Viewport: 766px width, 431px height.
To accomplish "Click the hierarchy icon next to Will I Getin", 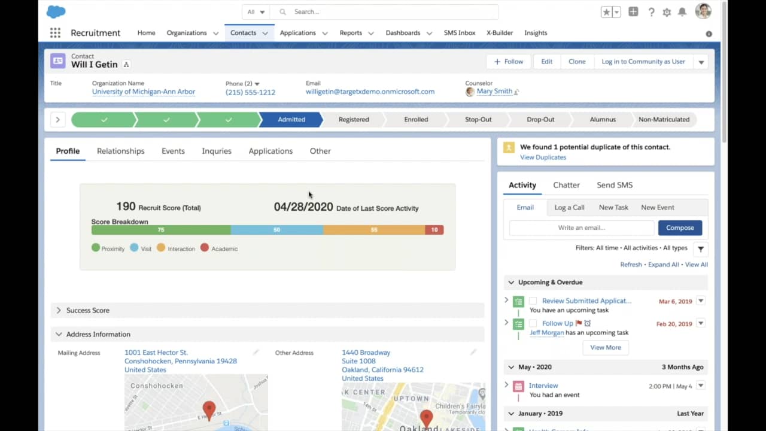I will [x=126, y=65].
